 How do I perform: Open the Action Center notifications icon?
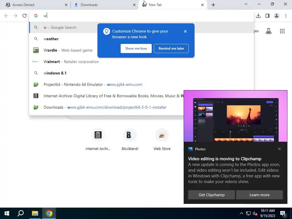click(x=283, y=213)
